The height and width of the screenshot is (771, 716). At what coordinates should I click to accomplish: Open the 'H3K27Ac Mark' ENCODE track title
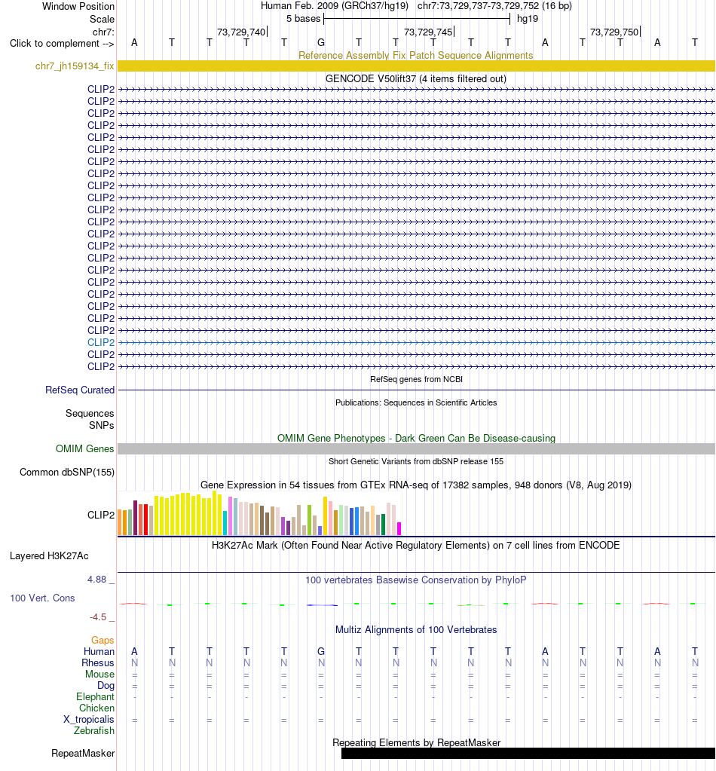tap(416, 546)
